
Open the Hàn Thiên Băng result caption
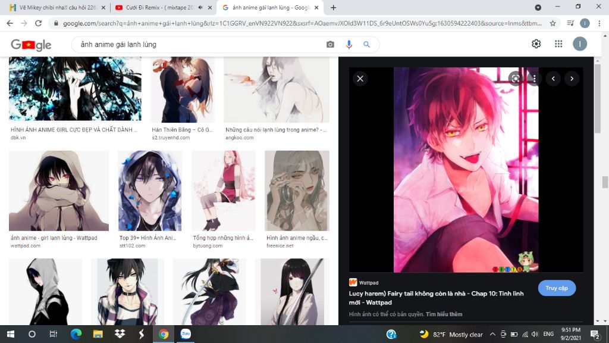182,129
